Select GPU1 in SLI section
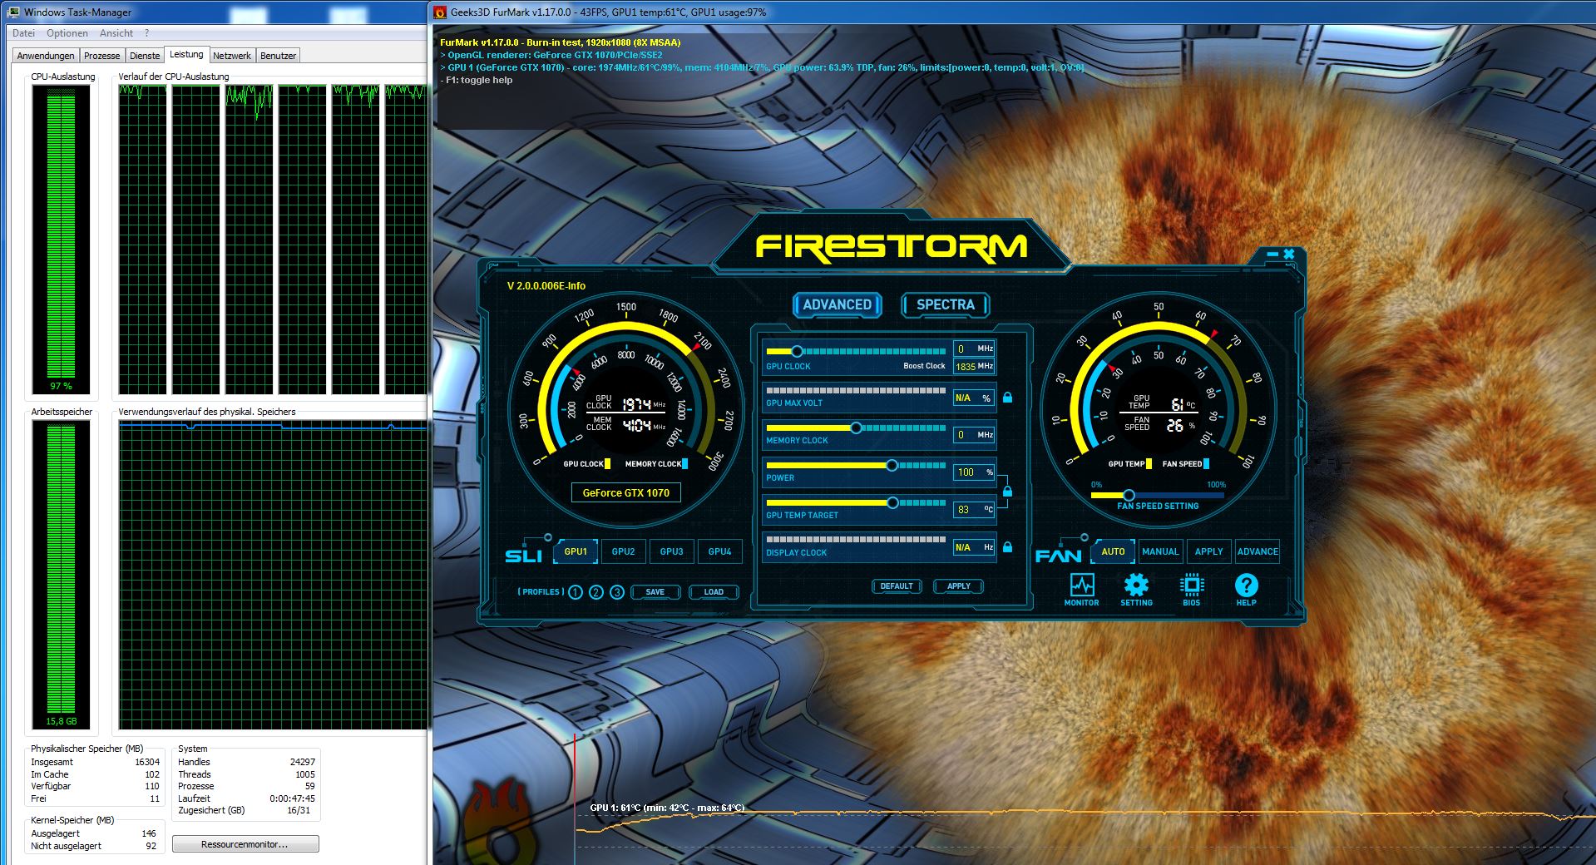The width and height of the screenshot is (1596, 865). 576,551
